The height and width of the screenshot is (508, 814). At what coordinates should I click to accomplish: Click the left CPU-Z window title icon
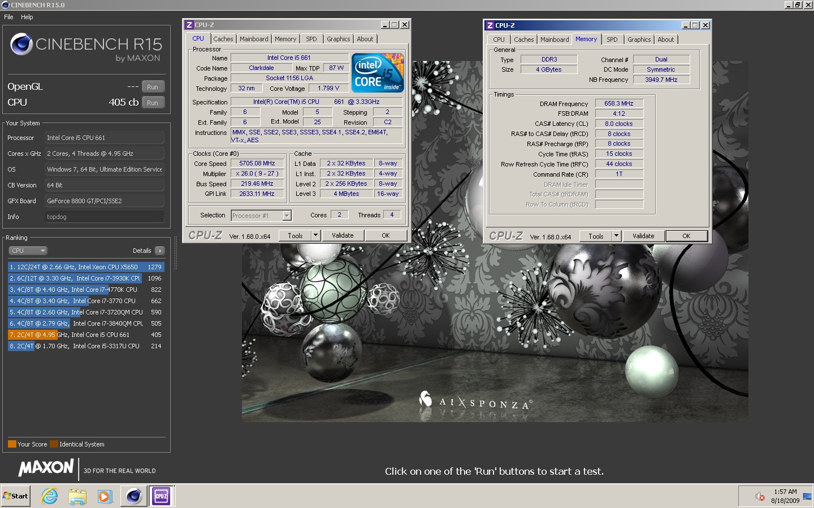tap(189, 25)
